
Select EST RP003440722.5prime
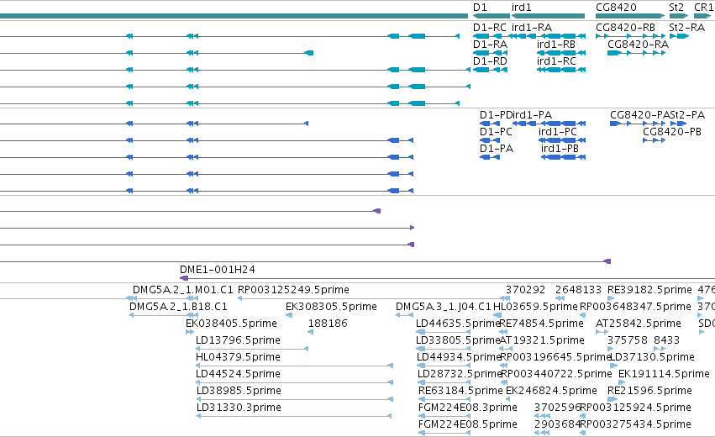[x=557, y=374]
